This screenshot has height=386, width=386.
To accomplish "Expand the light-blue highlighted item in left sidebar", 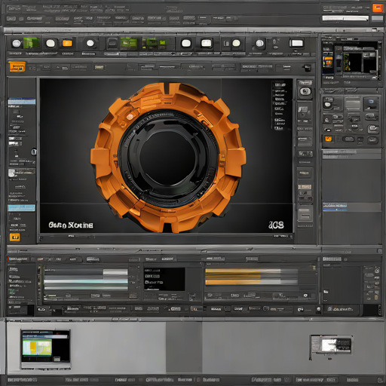I will pyautogui.click(x=21, y=208).
